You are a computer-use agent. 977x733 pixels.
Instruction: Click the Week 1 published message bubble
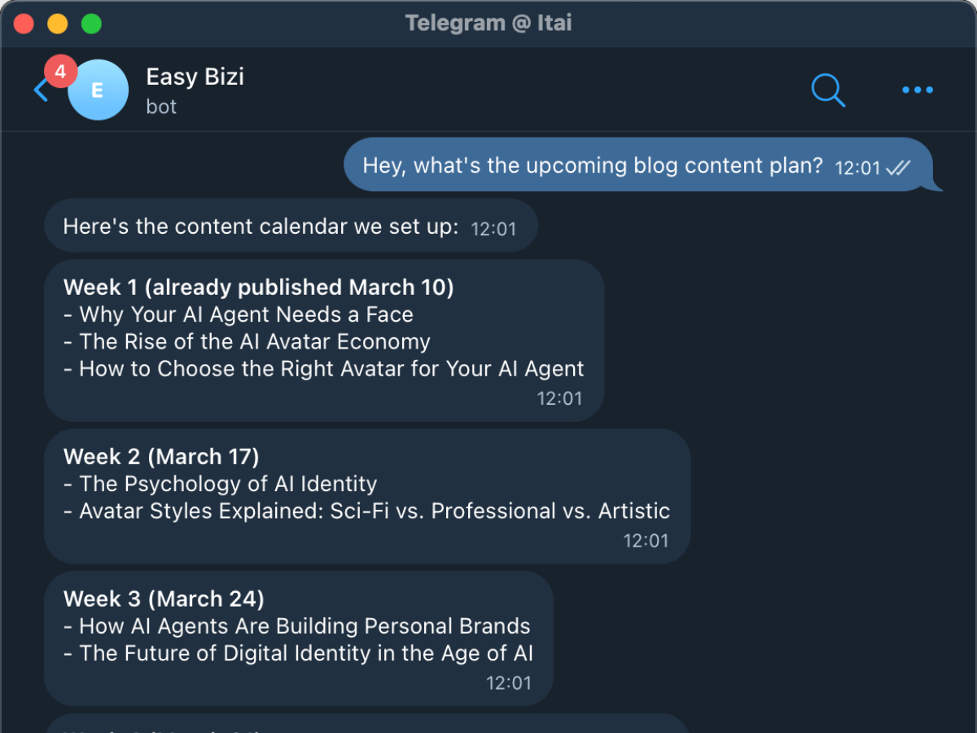[323, 341]
